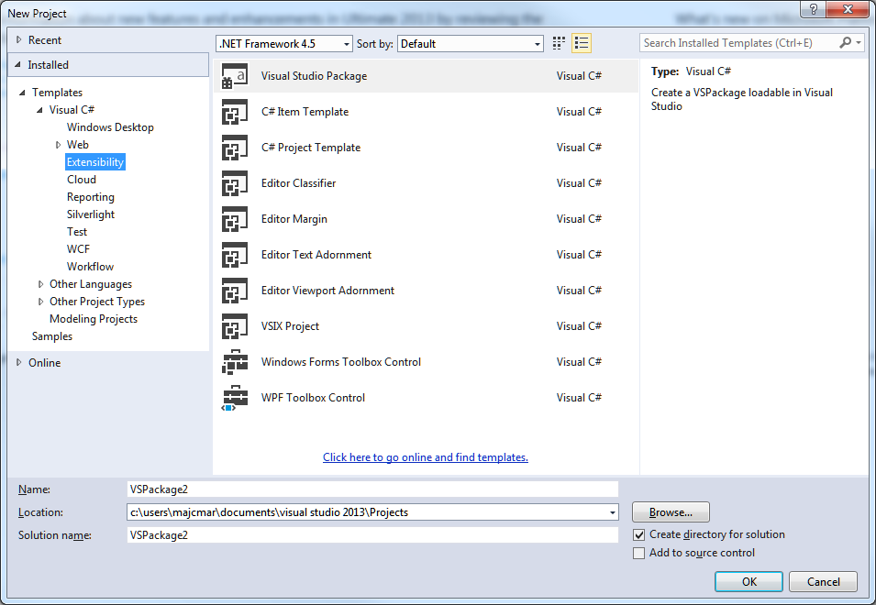Viewport: 876px width, 605px height.
Task: Select Modeling Projects in the tree
Action: coord(94,319)
